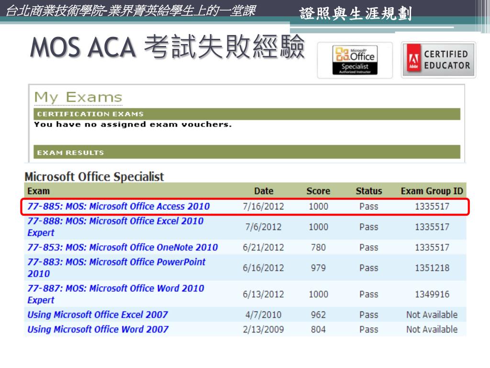Select the date 6/13/2012

coord(264,294)
